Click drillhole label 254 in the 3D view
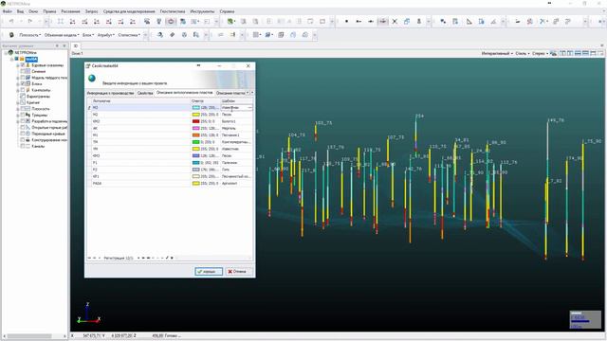Viewport: 607px width, 341px height. [419, 116]
